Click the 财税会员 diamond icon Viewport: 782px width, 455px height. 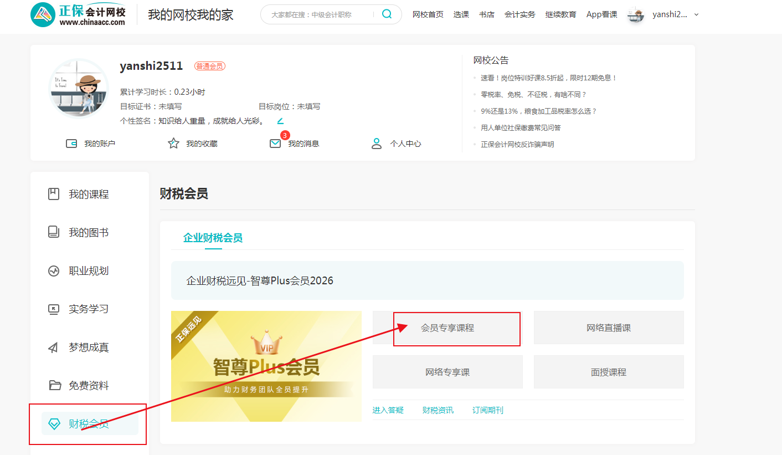point(54,424)
